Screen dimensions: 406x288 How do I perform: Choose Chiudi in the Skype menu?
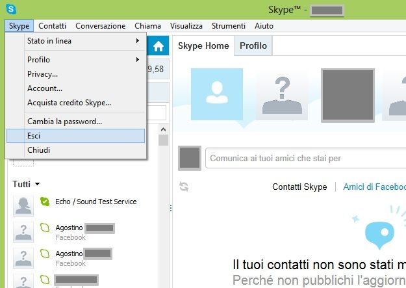click(76, 150)
